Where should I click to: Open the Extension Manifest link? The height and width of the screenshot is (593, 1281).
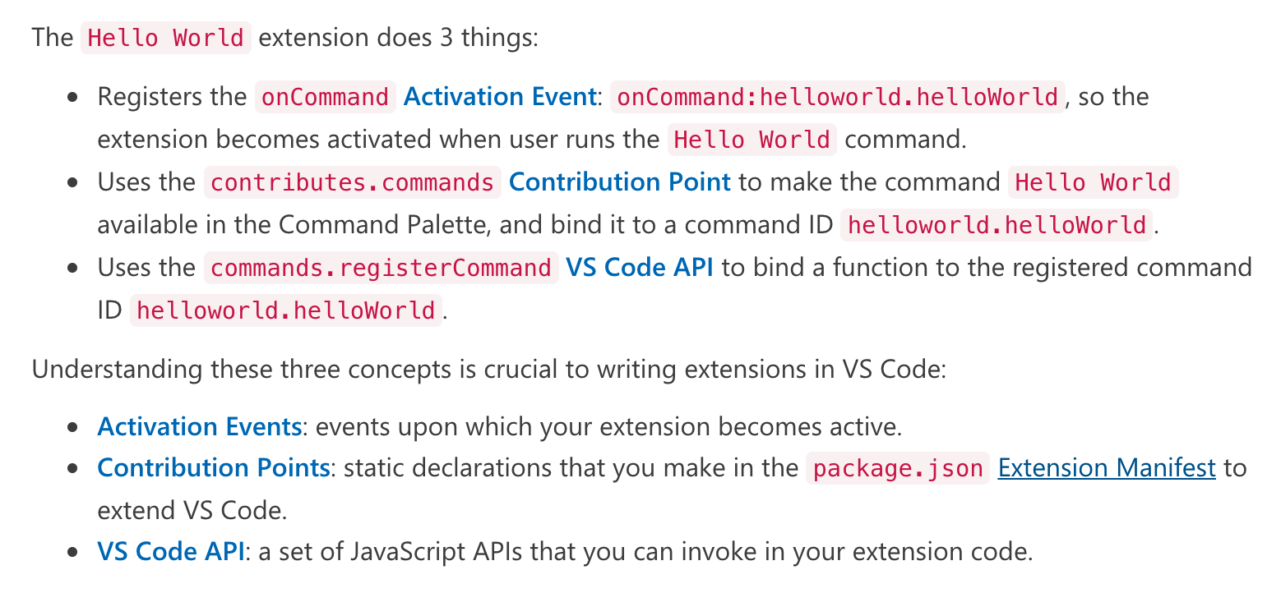point(1106,468)
